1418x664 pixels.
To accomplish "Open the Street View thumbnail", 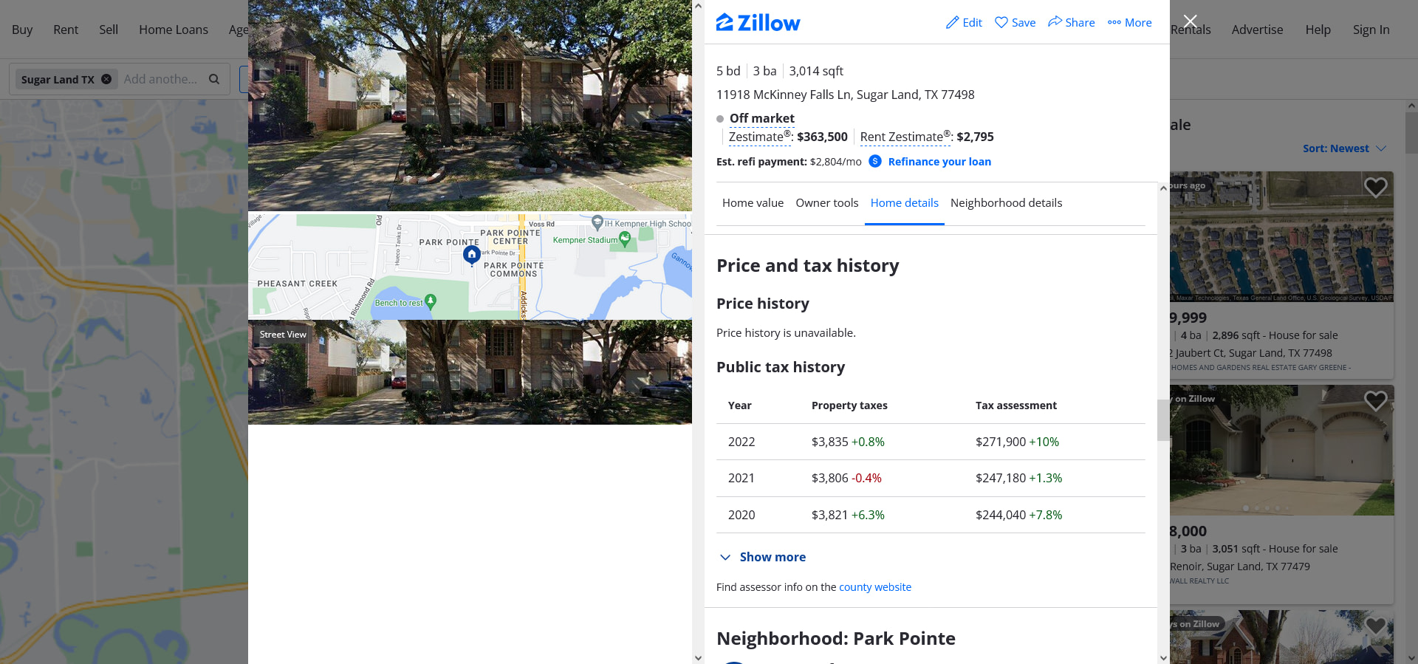I will pos(470,372).
